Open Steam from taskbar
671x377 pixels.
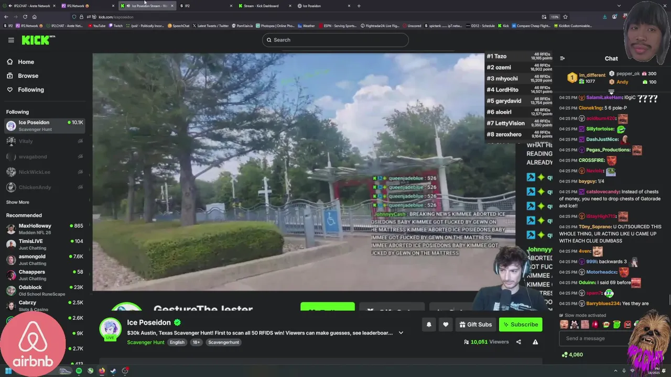click(113, 371)
